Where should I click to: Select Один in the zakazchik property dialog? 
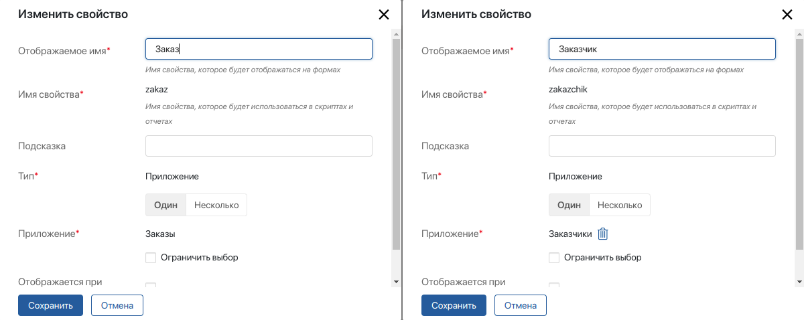tap(569, 205)
